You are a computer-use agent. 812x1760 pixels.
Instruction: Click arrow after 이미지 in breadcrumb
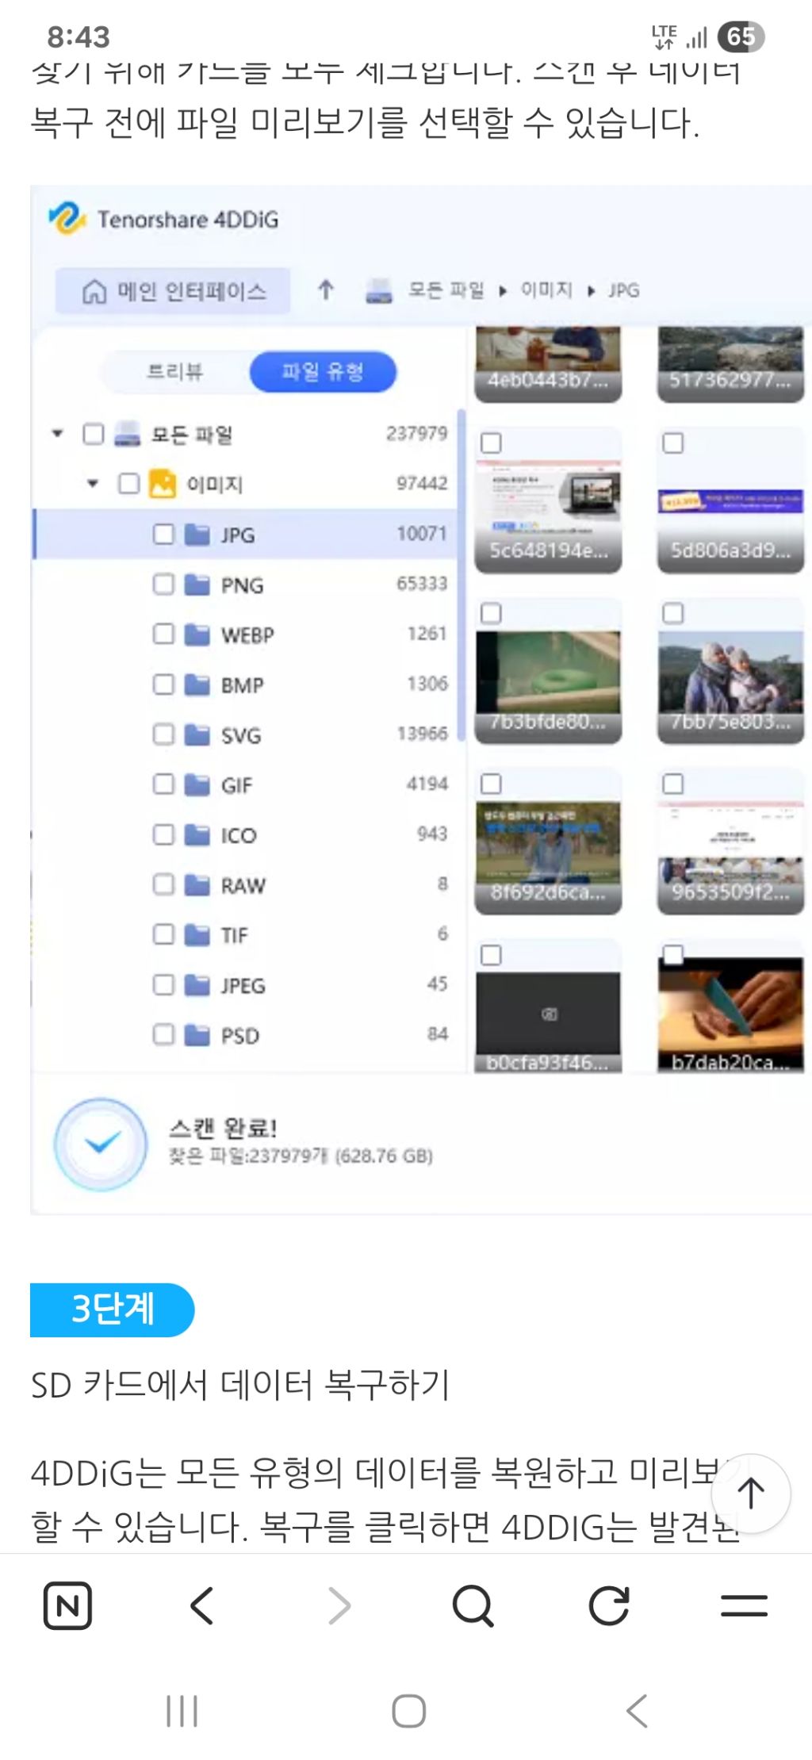[x=592, y=291]
